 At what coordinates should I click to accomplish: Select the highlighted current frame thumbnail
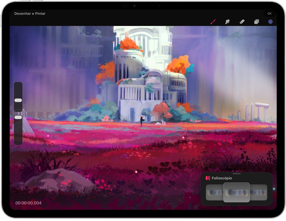point(236,192)
